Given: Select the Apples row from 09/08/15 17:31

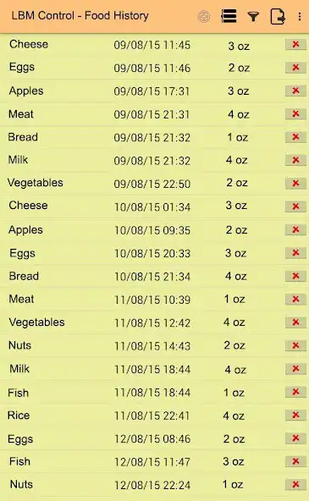Looking at the screenshot, I should (154, 91).
